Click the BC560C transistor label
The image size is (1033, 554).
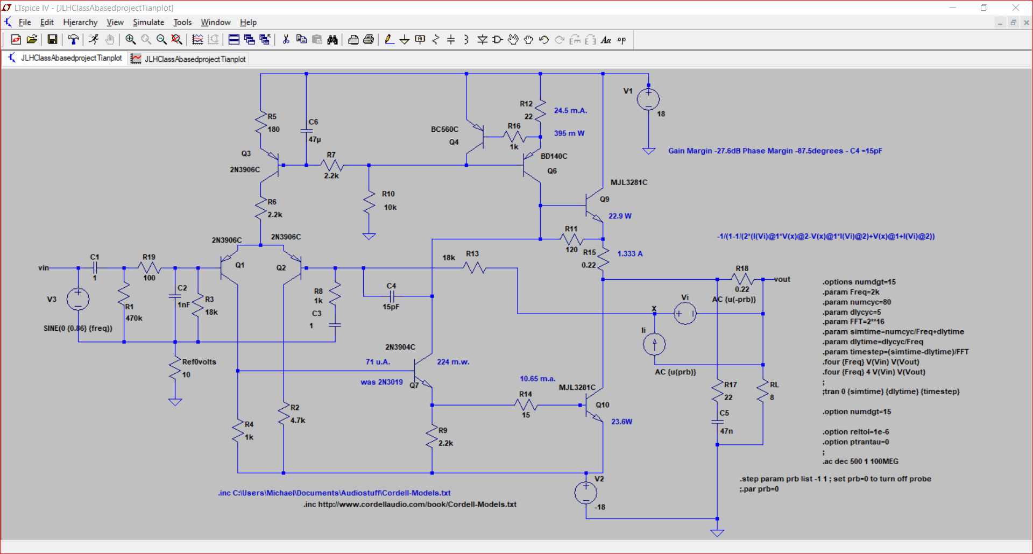pos(444,129)
